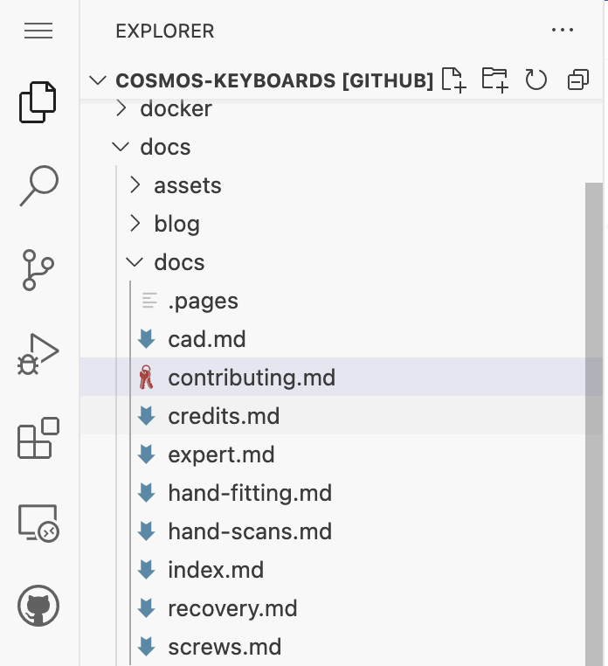Open the GitHub view in activity bar
Image resolution: width=608 pixels, height=666 pixels.
38,606
